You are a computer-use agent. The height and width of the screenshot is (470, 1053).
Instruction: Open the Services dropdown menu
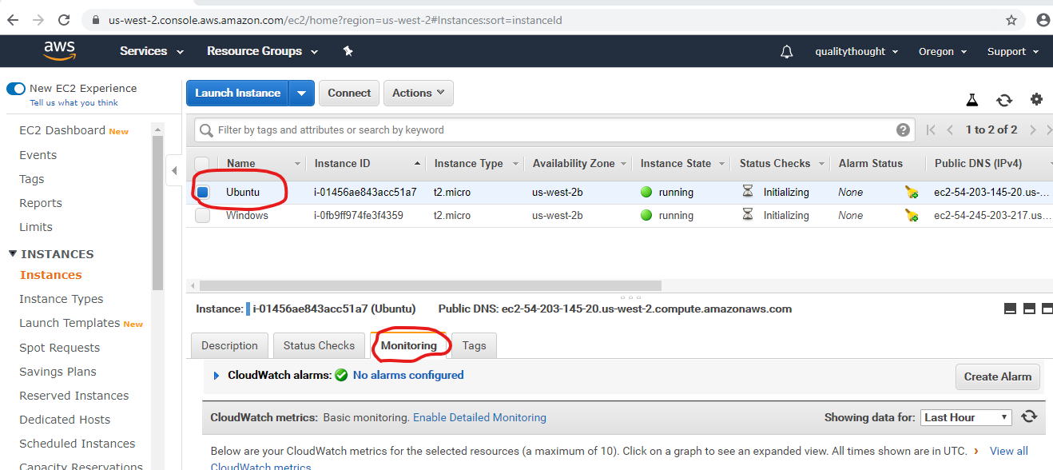point(152,51)
